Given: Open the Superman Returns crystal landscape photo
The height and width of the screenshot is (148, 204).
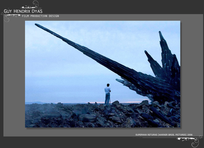Looking at the screenshot, I should tap(103, 74).
